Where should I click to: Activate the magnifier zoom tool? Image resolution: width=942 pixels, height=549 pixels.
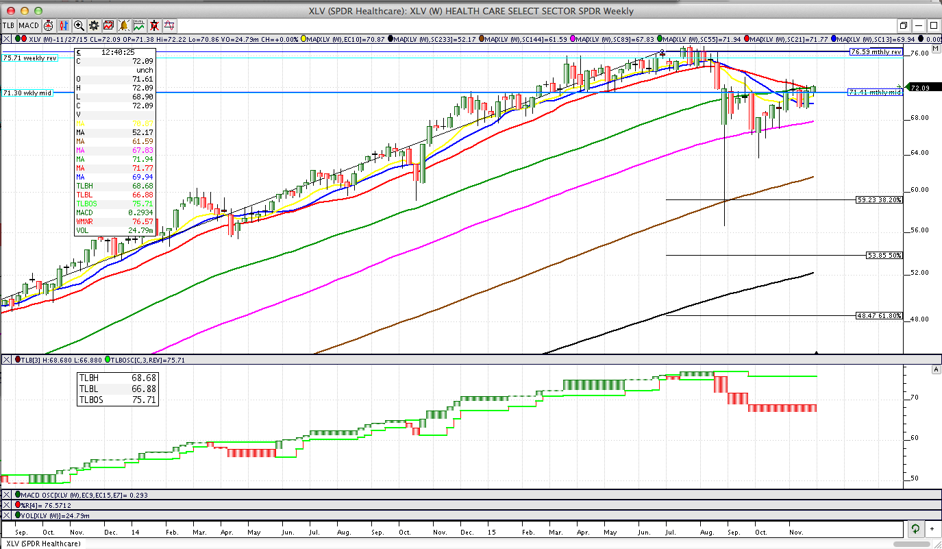coord(79,25)
